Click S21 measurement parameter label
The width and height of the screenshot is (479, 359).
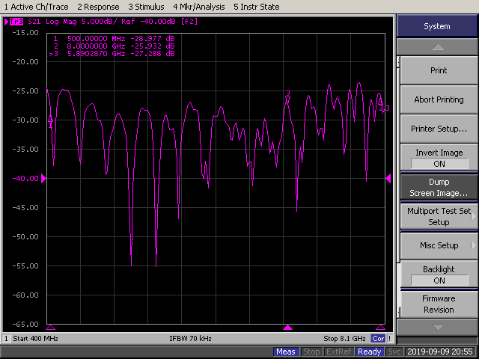(x=34, y=22)
